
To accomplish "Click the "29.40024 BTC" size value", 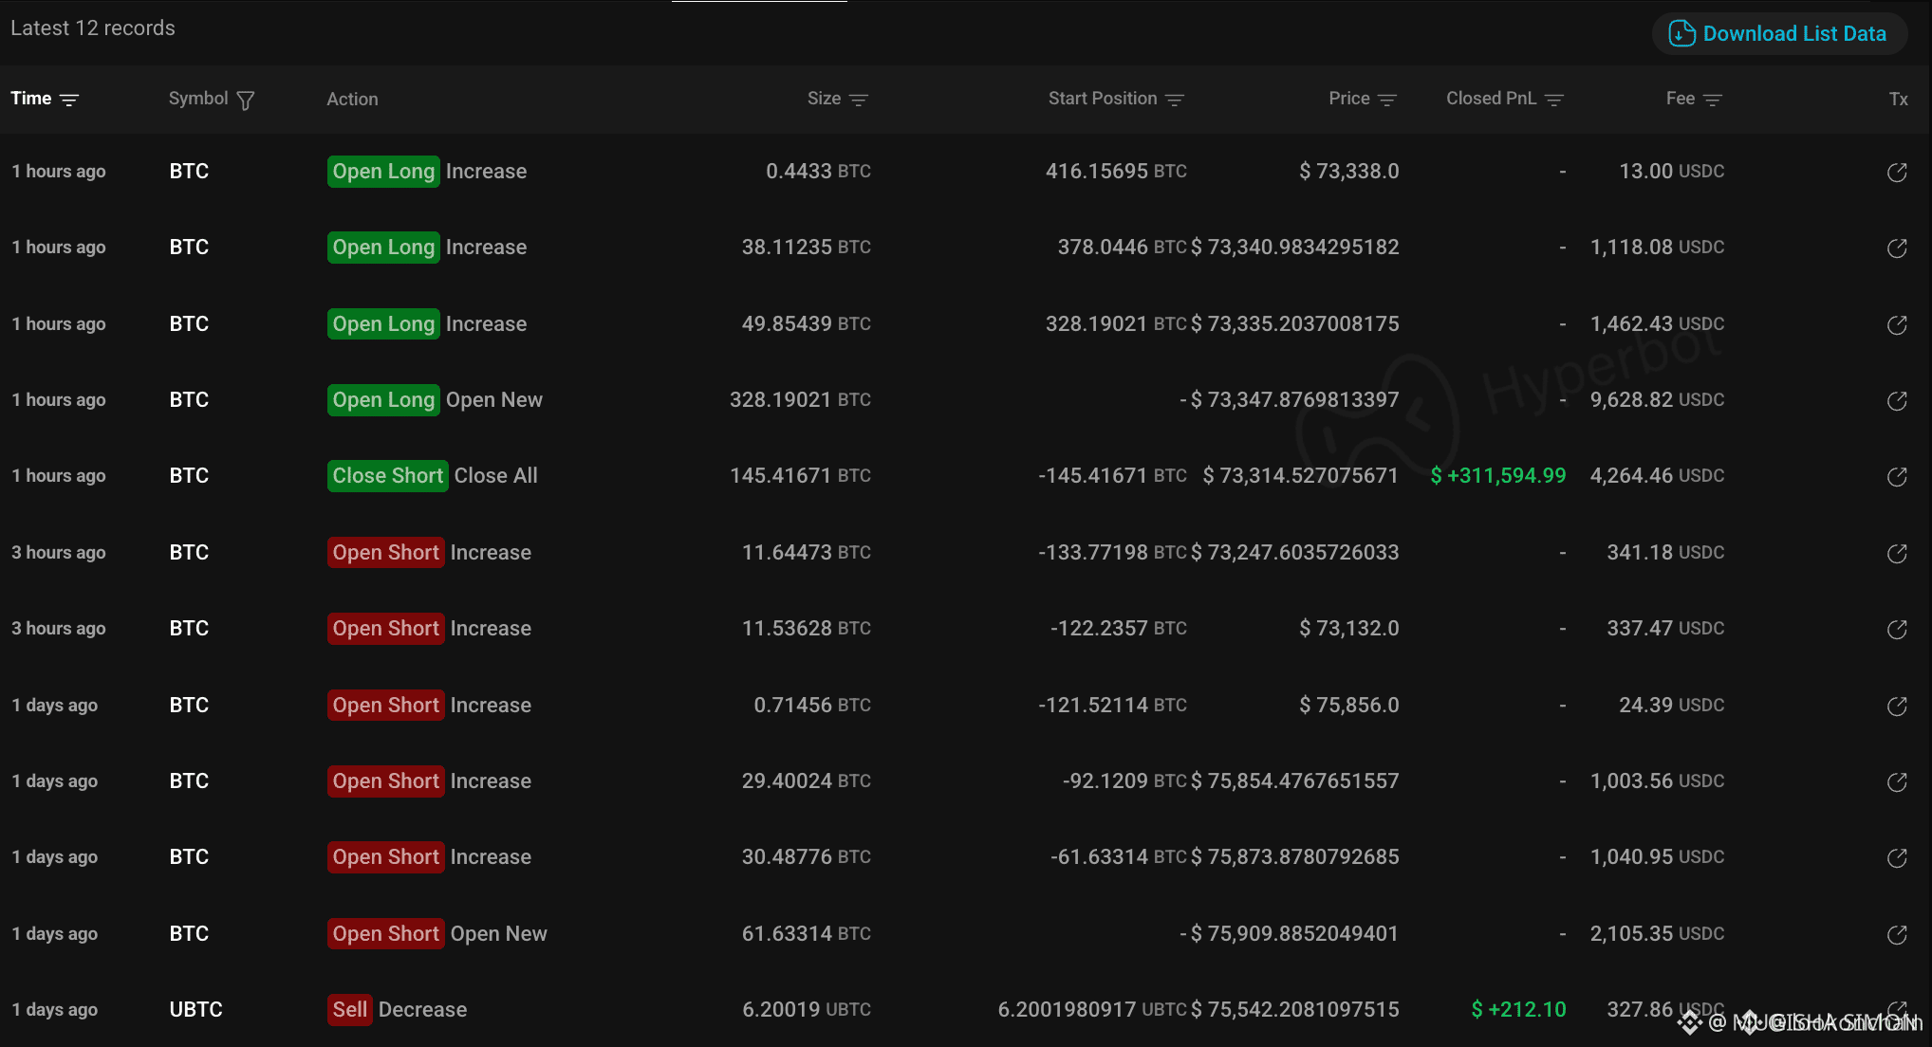I will click(x=807, y=781).
